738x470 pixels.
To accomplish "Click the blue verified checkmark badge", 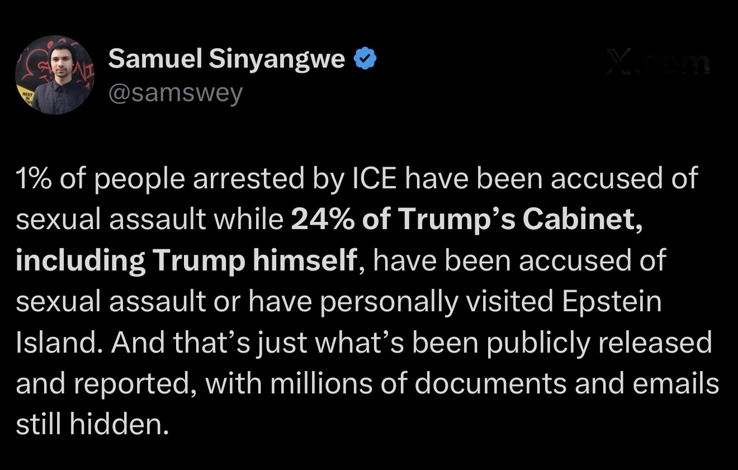I will coord(366,59).
